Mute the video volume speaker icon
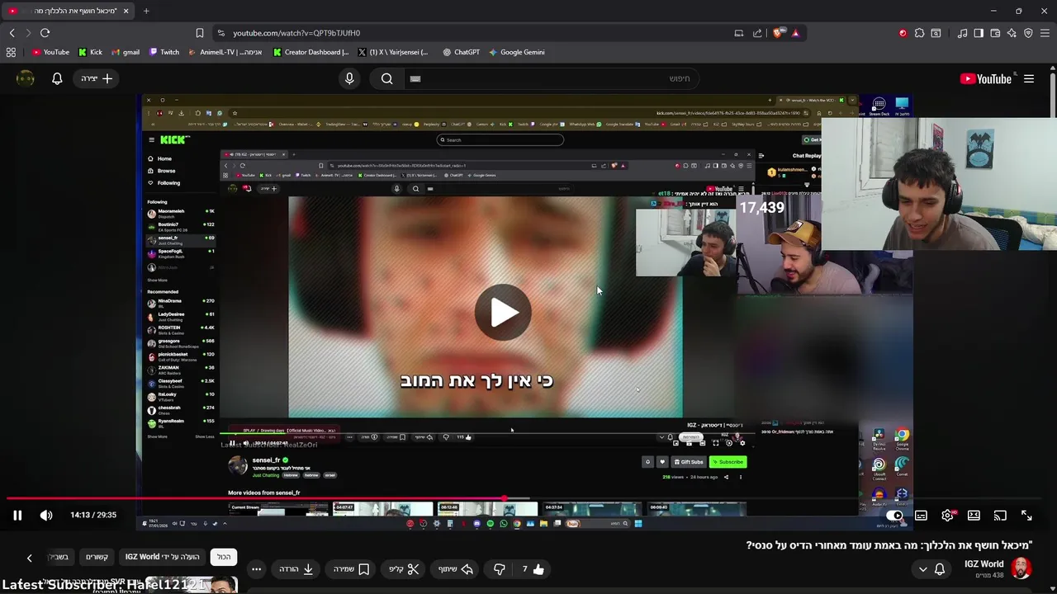 [46, 516]
